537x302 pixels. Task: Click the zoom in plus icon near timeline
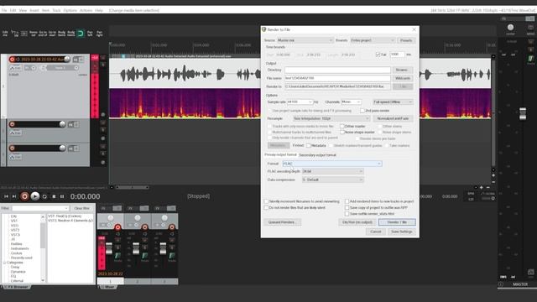481,187
